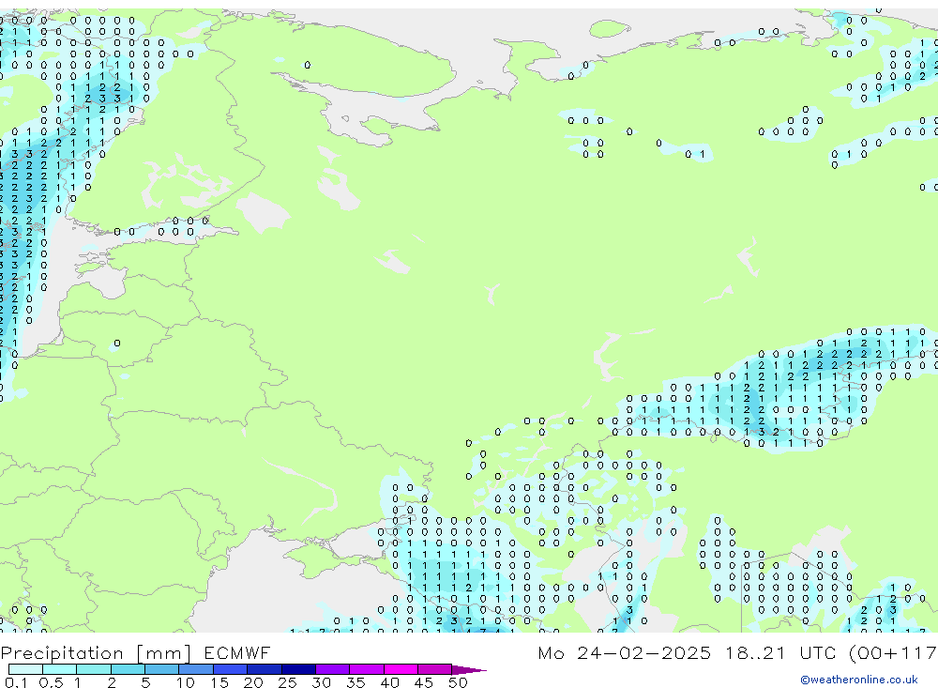Open the weatheronline.co.uk copyright link
The image size is (938, 688).
[x=859, y=680]
